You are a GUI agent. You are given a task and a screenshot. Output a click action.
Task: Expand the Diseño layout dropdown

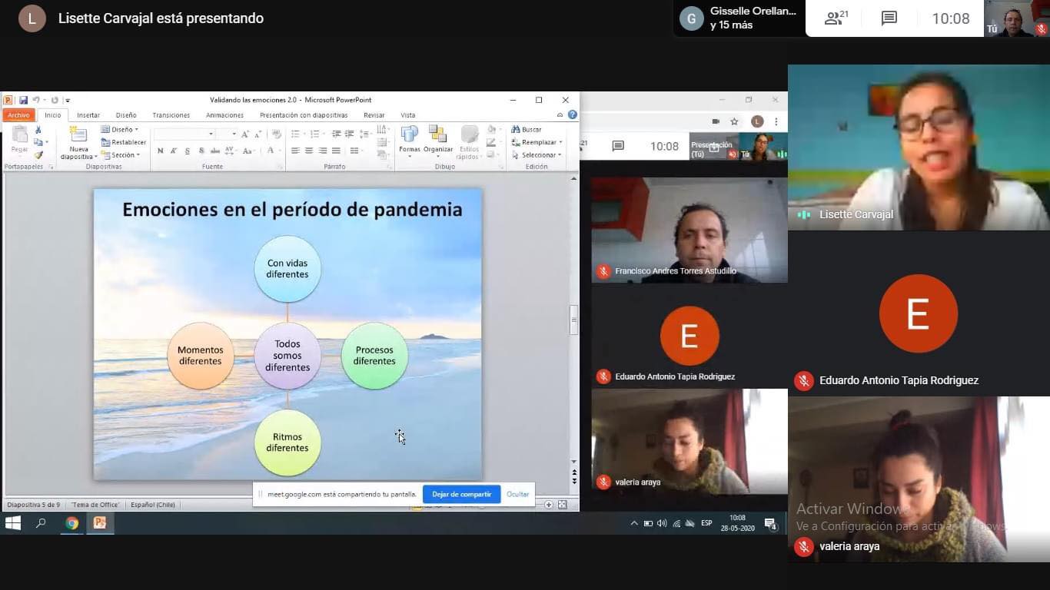121,130
